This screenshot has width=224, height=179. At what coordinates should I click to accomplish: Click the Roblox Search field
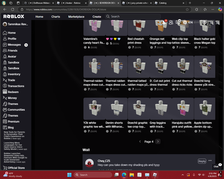click(133, 17)
